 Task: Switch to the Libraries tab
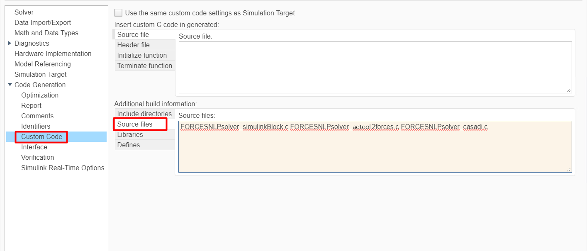[130, 134]
